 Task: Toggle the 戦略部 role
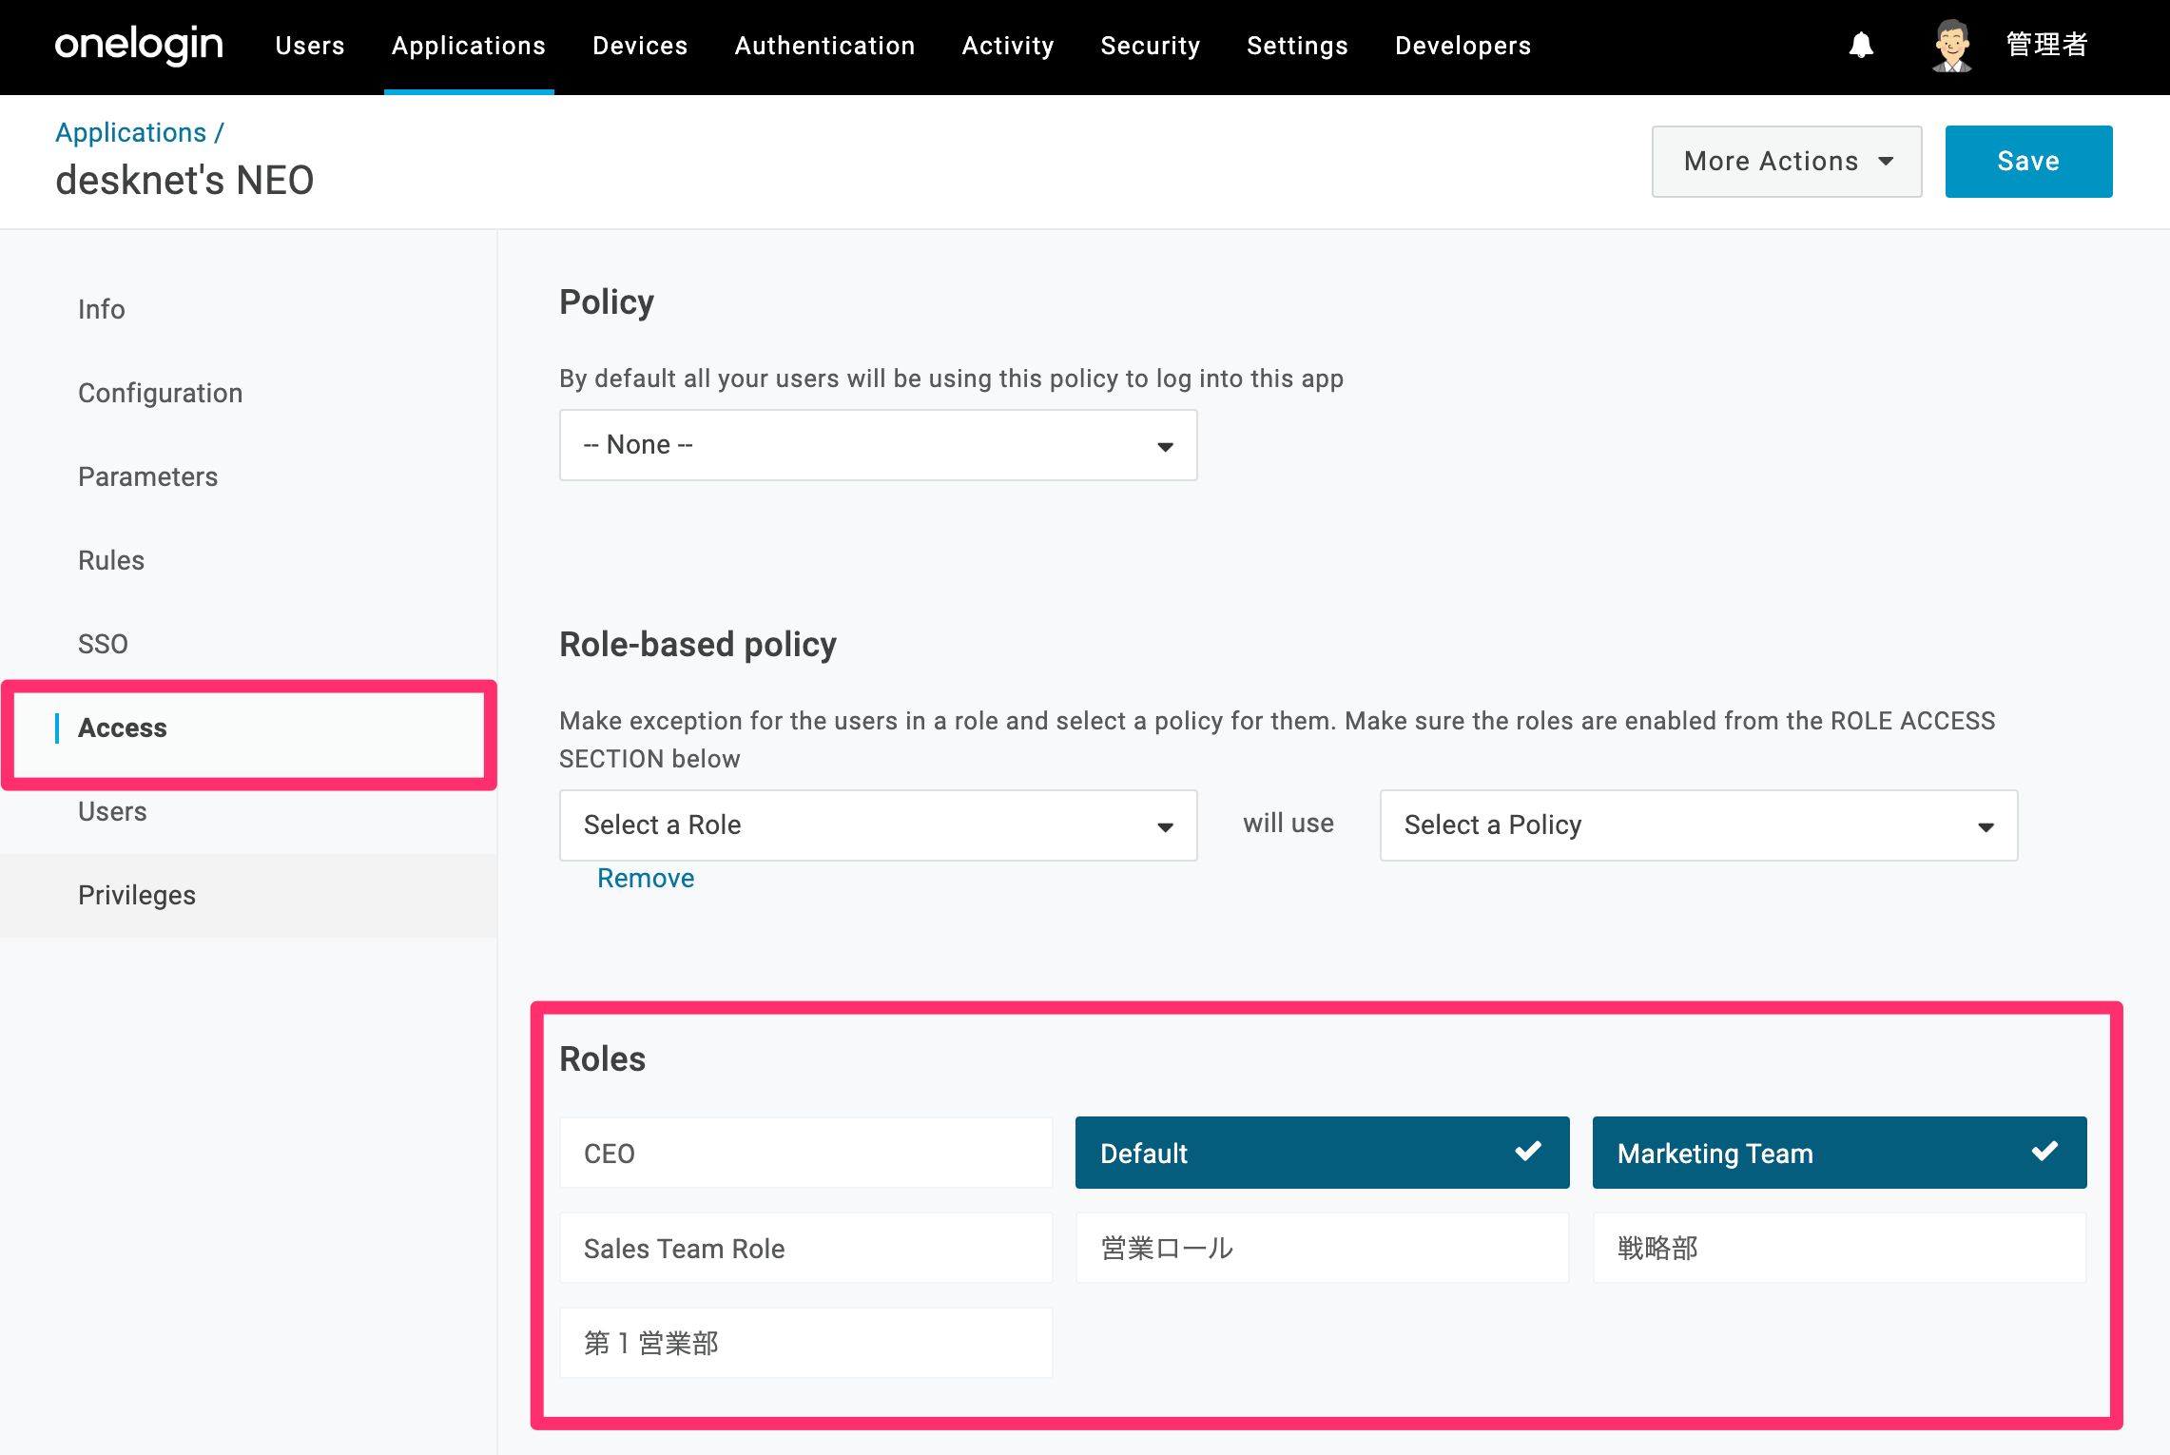1839,1248
